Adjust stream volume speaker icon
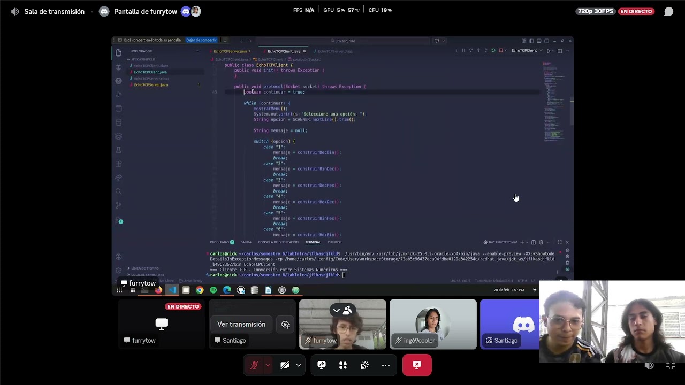The image size is (685, 385). coord(649,366)
